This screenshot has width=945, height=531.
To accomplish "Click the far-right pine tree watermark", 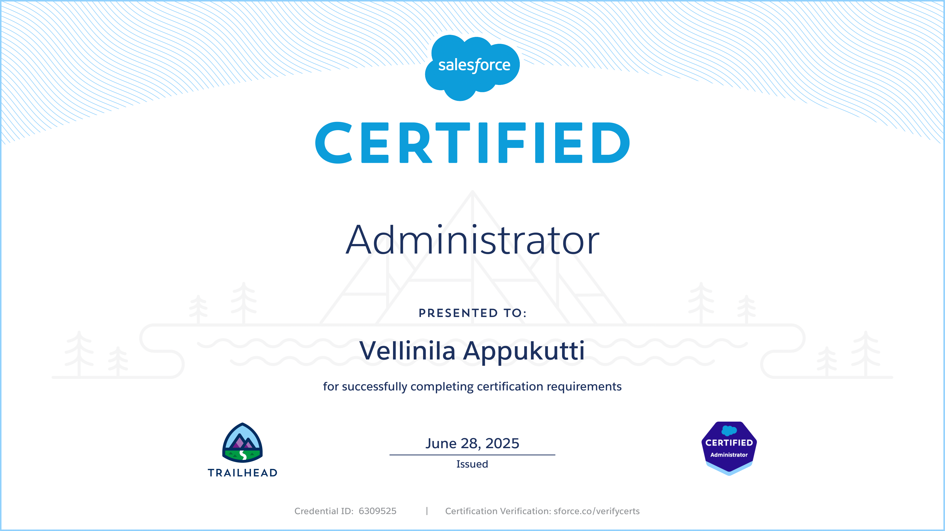I will 866,353.
